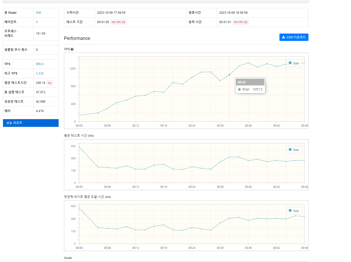
Task: Click the TPS value 886.4
Action: (x=40, y=64)
